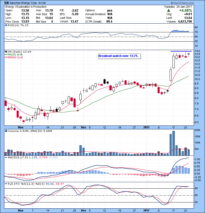The height and width of the screenshot is (213, 205).
Task: Click the SCTR (Small) value 99.4
Action: tap(109, 22)
